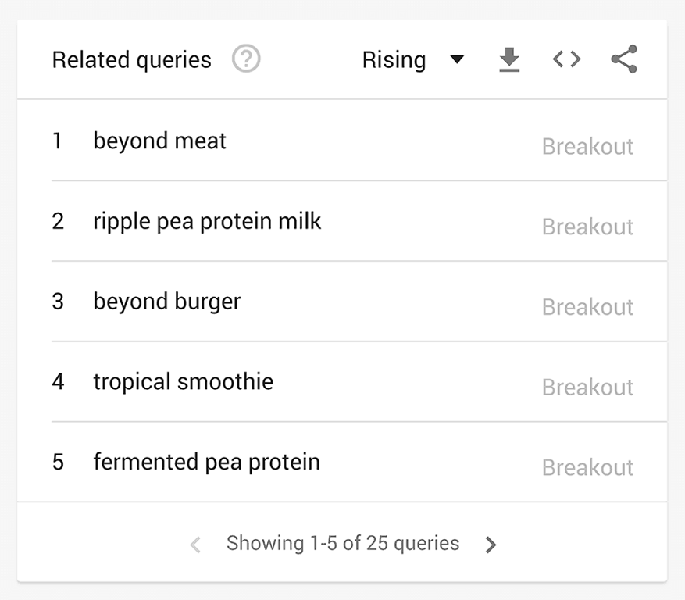
Task: Click rank number 3 in the list
Action: click(x=58, y=302)
